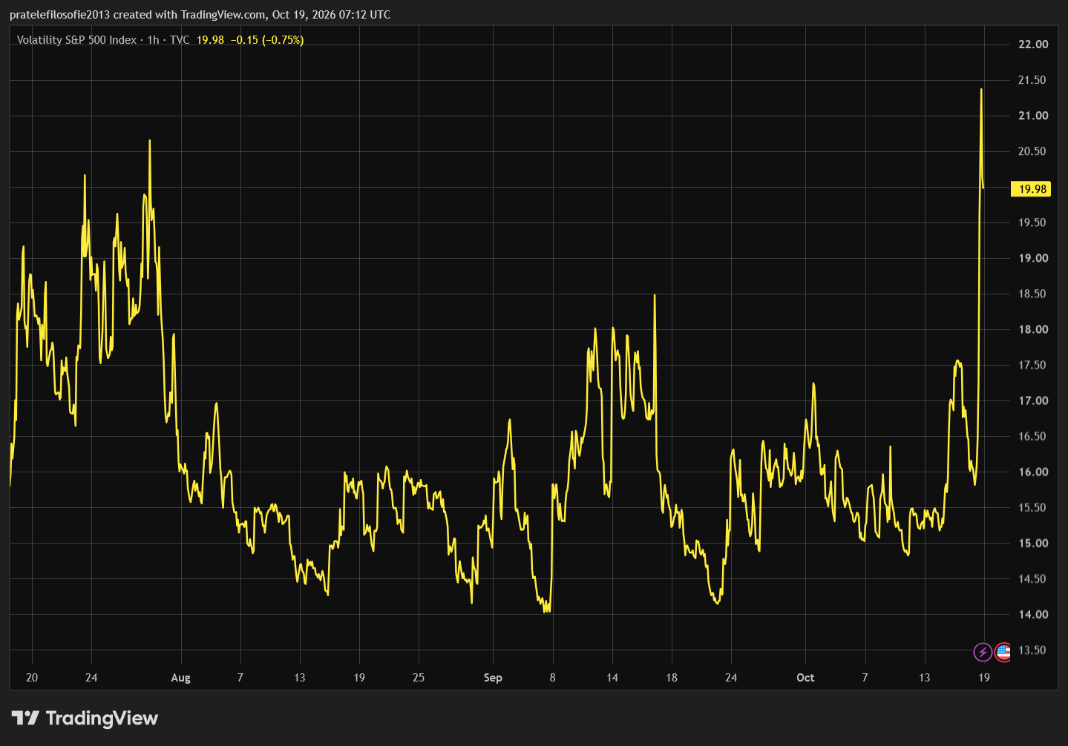Select the yellow 19.98 current price tag on axis
The height and width of the screenshot is (746, 1068).
pyautogui.click(x=1032, y=189)
